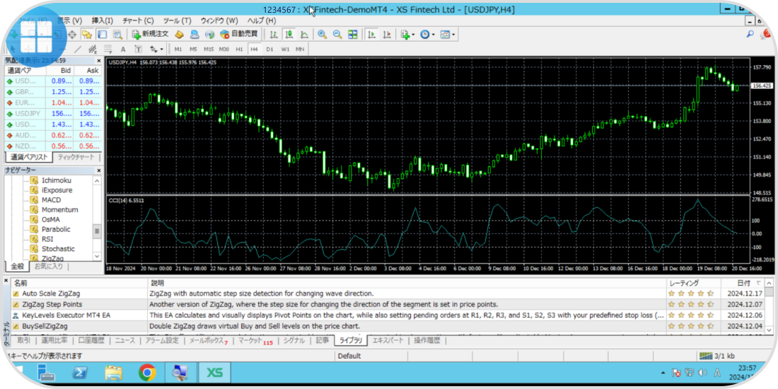Open the ツール (T) menu

pyautogui.click(x=177, y=21)
